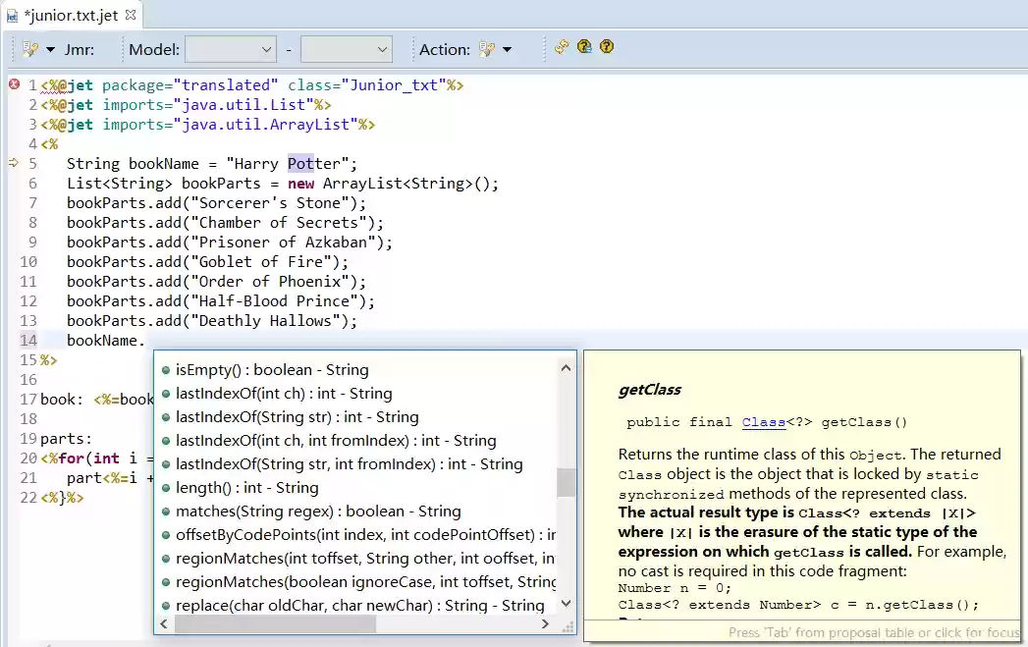
Task: Open the Action dropdown arrow
Action: pos(508,49)
